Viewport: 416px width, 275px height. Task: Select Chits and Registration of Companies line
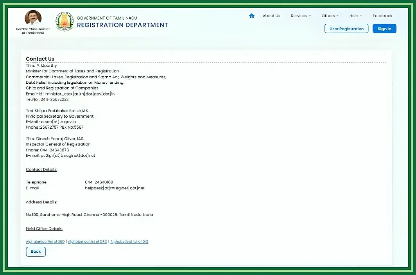coord(62,88)
